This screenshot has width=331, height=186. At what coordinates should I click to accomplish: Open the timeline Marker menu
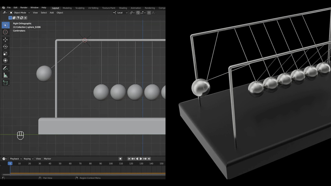(47, 159)
